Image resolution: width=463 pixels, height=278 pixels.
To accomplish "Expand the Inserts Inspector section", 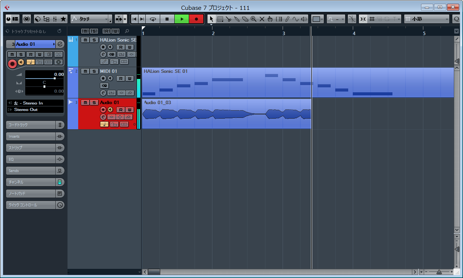I will 35,136.
